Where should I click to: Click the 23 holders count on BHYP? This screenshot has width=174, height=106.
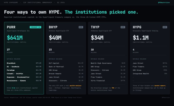[50, 50]
